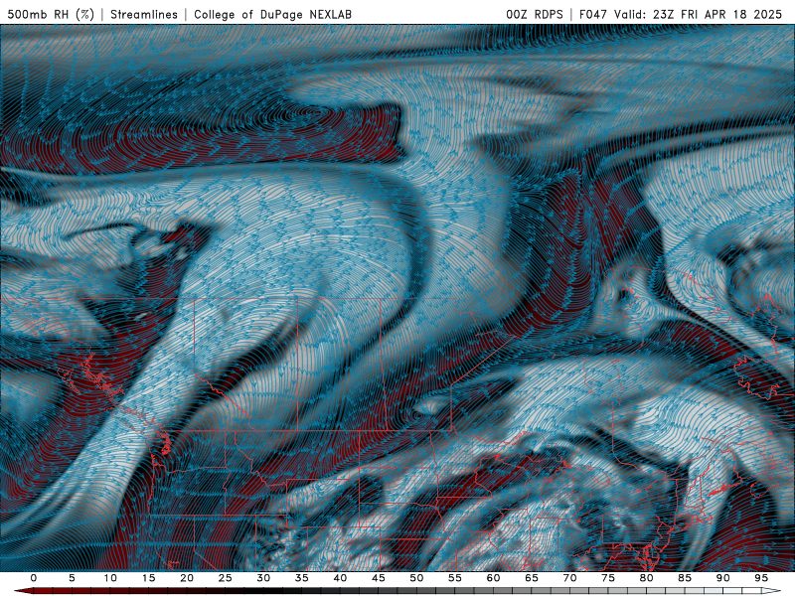This screenshot has height=596, width=795.
Task: Click the dark red left arrow of colorbar
Action: (23, 591)
